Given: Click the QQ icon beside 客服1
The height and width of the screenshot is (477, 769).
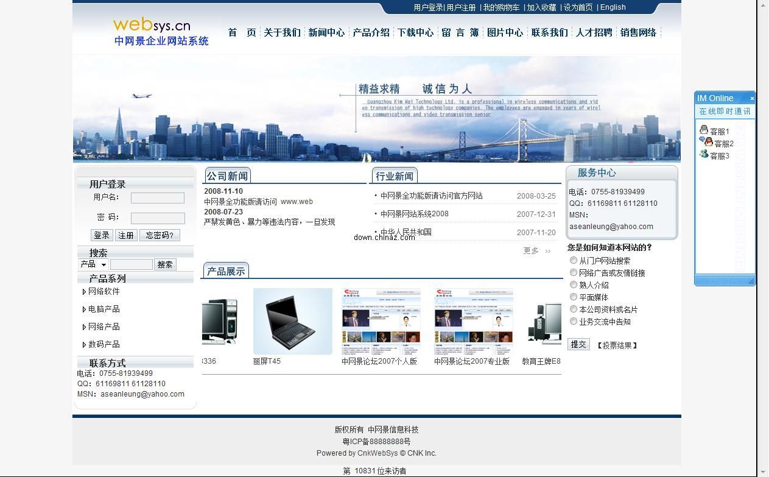Looking at the screenshot, I should click(704, 130).
